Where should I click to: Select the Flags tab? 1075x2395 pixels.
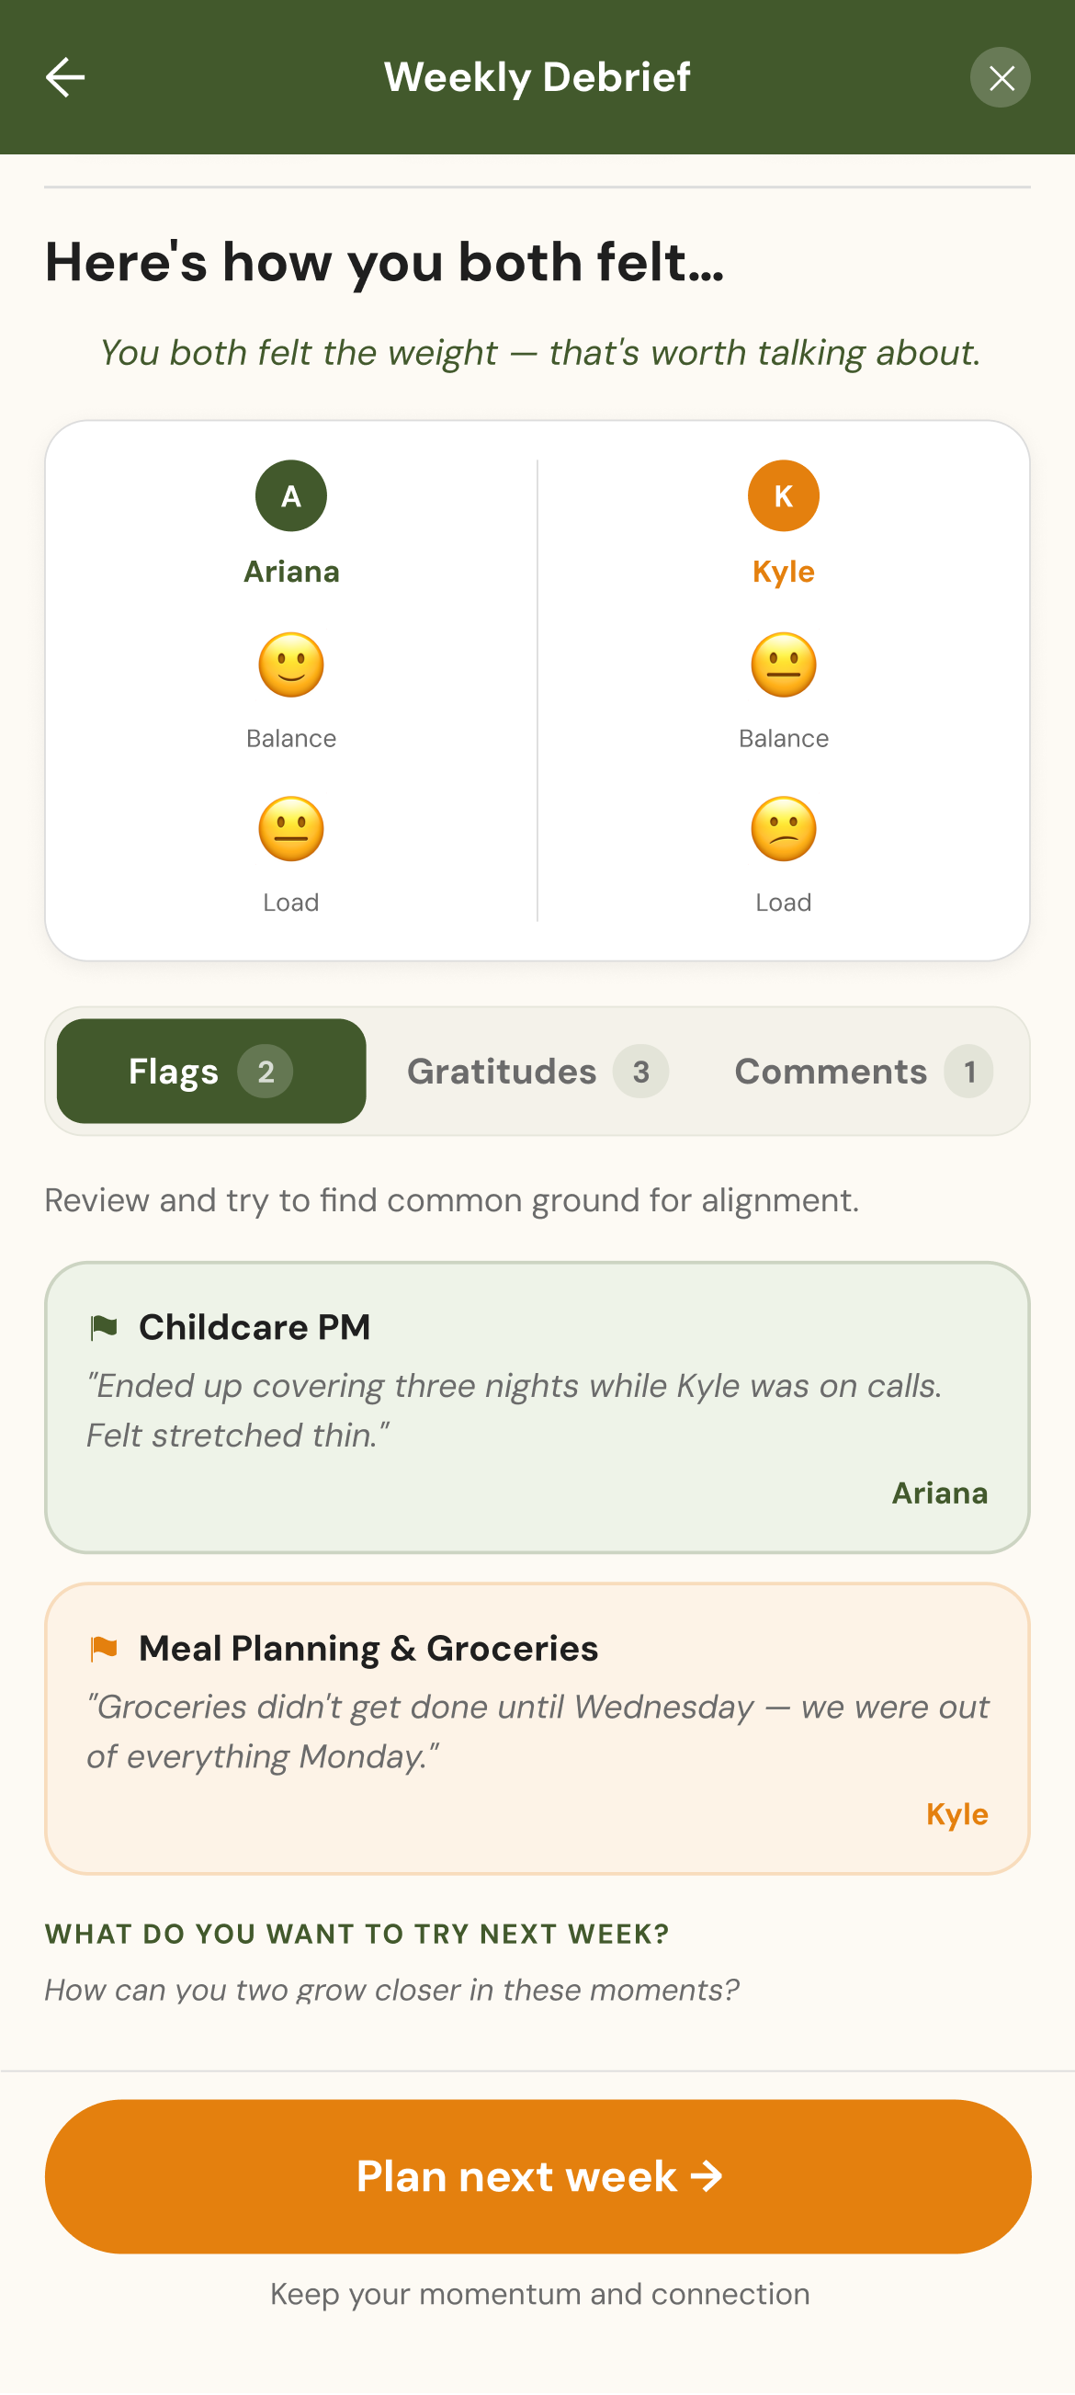pyautogui.click(x=211, y=1071)
